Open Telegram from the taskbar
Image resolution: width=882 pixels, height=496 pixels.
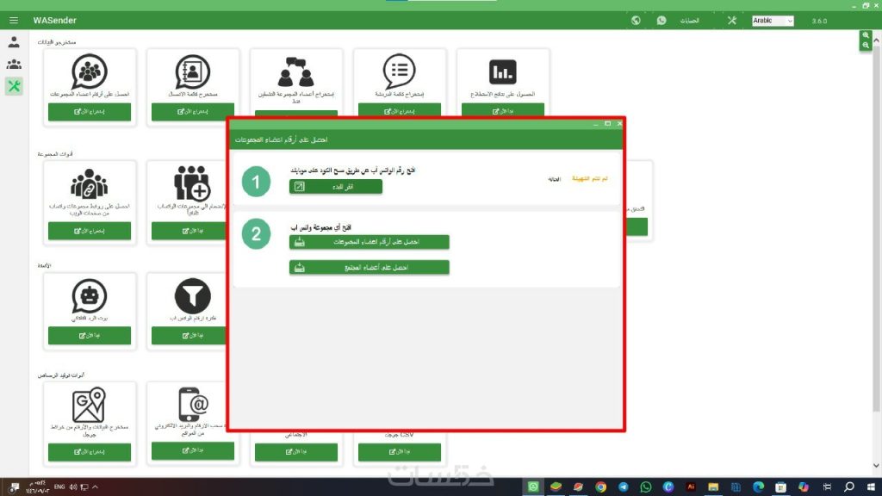624,487
